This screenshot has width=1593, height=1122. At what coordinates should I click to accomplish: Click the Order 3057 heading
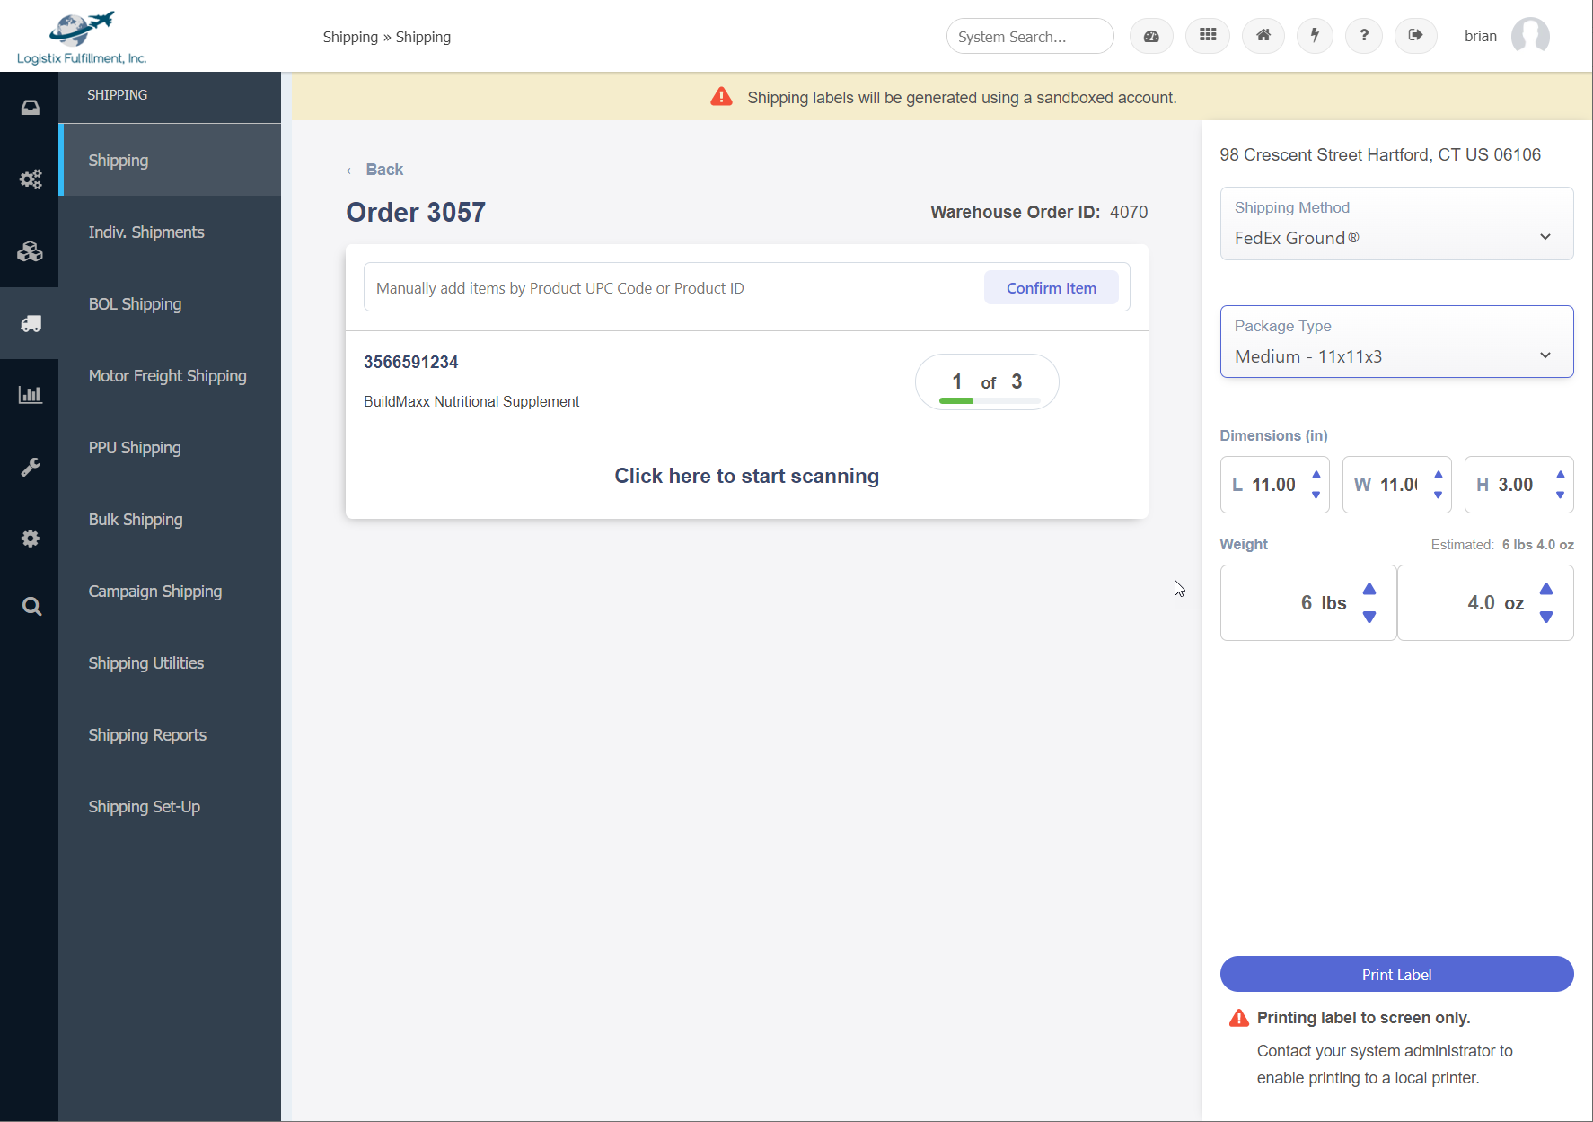[x=416, y=212]
